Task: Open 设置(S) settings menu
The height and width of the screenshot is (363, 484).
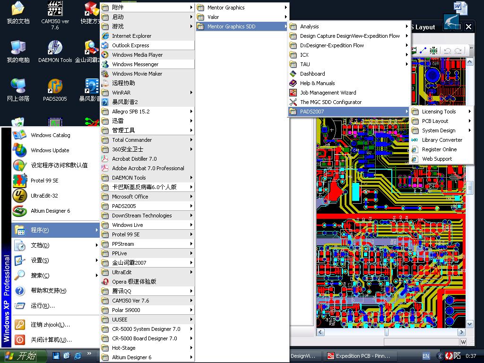Action: pos(55,260)
